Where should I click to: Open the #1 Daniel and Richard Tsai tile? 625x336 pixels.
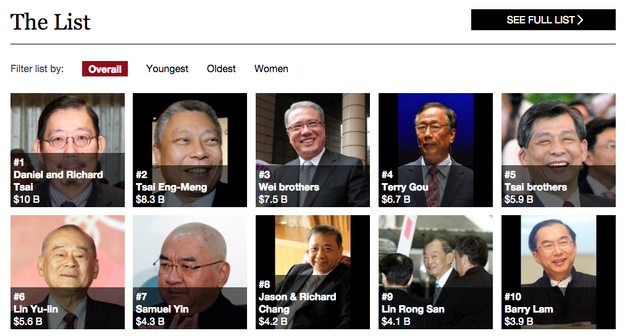pos(67,150)
